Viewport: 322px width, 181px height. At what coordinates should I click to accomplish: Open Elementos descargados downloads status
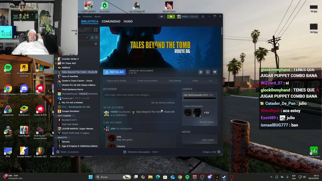[x=141, y=152]
